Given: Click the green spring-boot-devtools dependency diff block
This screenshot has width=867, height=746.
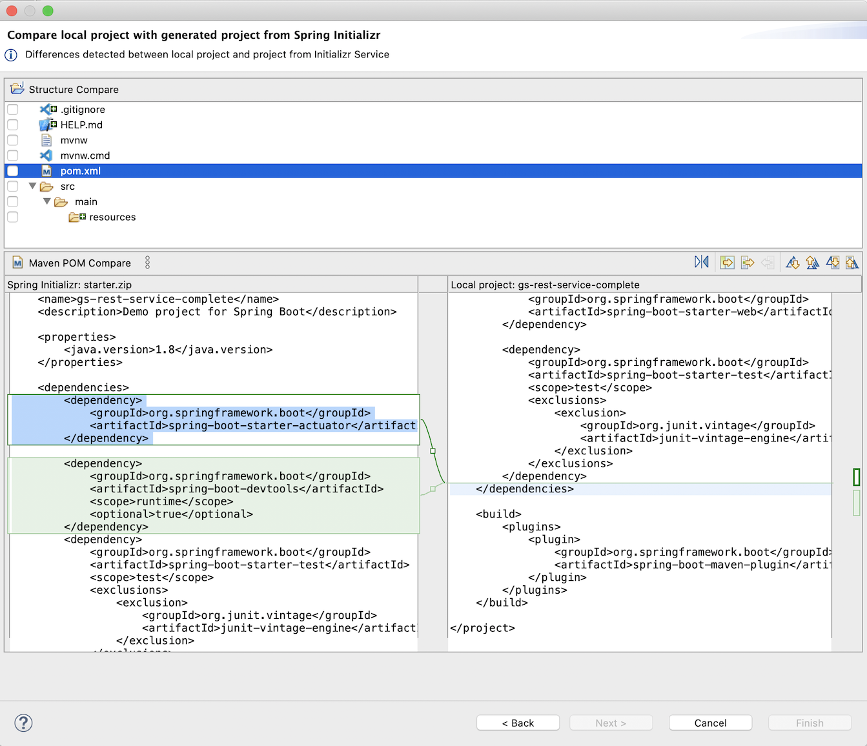Looking at the screenshot, I should coord(213,495).
